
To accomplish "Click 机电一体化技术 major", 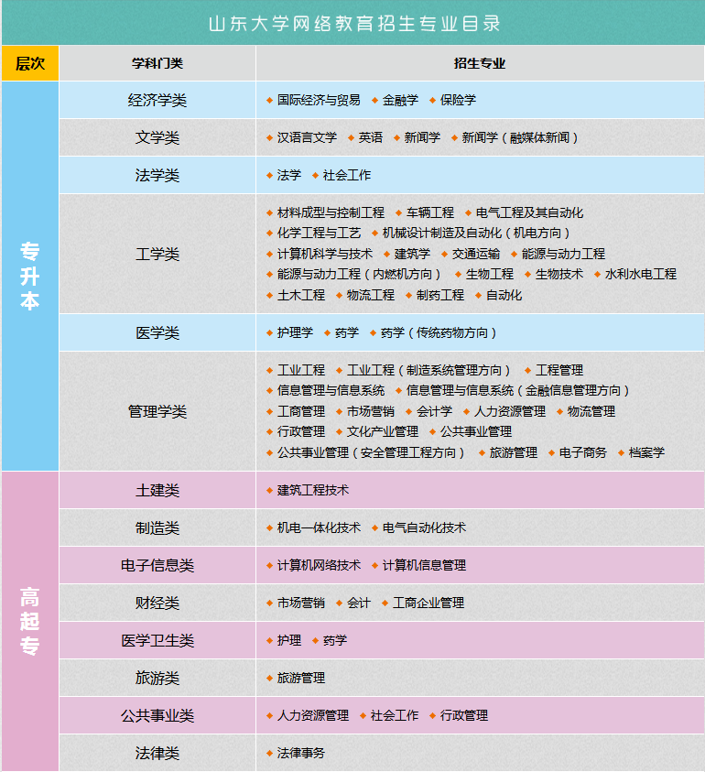I will [319, 527].
